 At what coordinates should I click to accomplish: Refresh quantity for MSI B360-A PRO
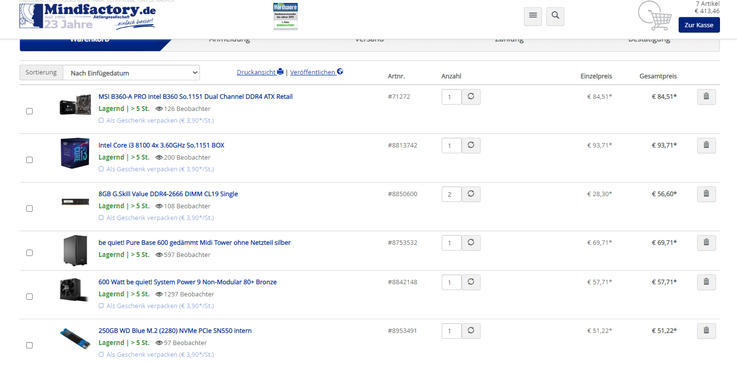(471, 97)
